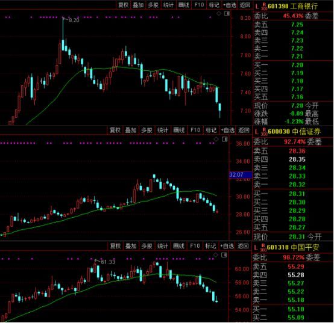Click the L badge beside 601398 工商银行
334x323 pixels.
click(x=257, y=7)
